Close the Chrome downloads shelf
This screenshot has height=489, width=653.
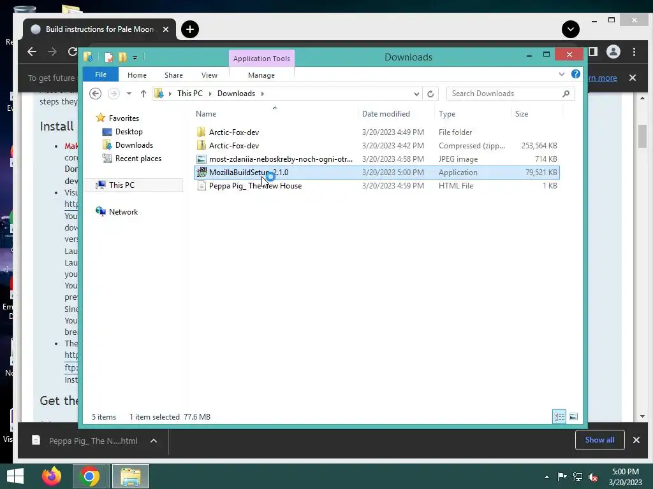point(636,440)
